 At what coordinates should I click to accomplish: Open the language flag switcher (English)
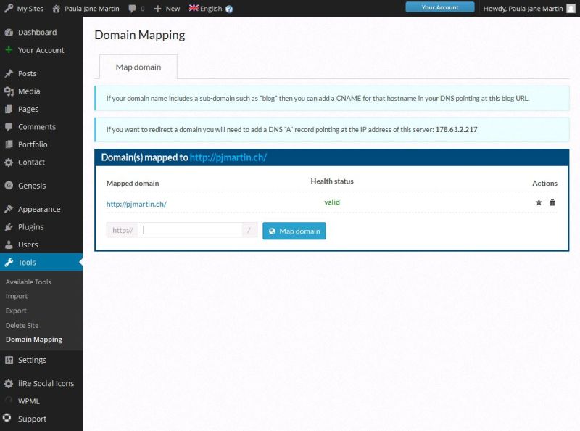(x=206, y=8)
